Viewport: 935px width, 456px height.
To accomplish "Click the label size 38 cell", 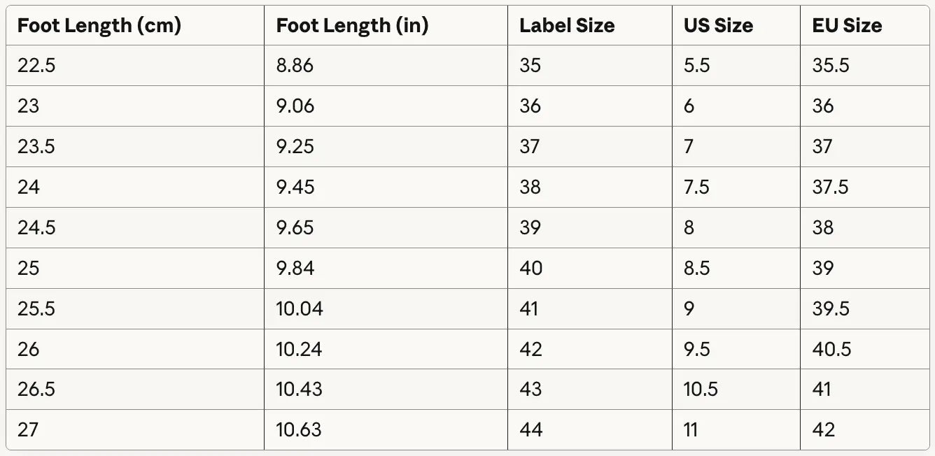I will [530, 187].
